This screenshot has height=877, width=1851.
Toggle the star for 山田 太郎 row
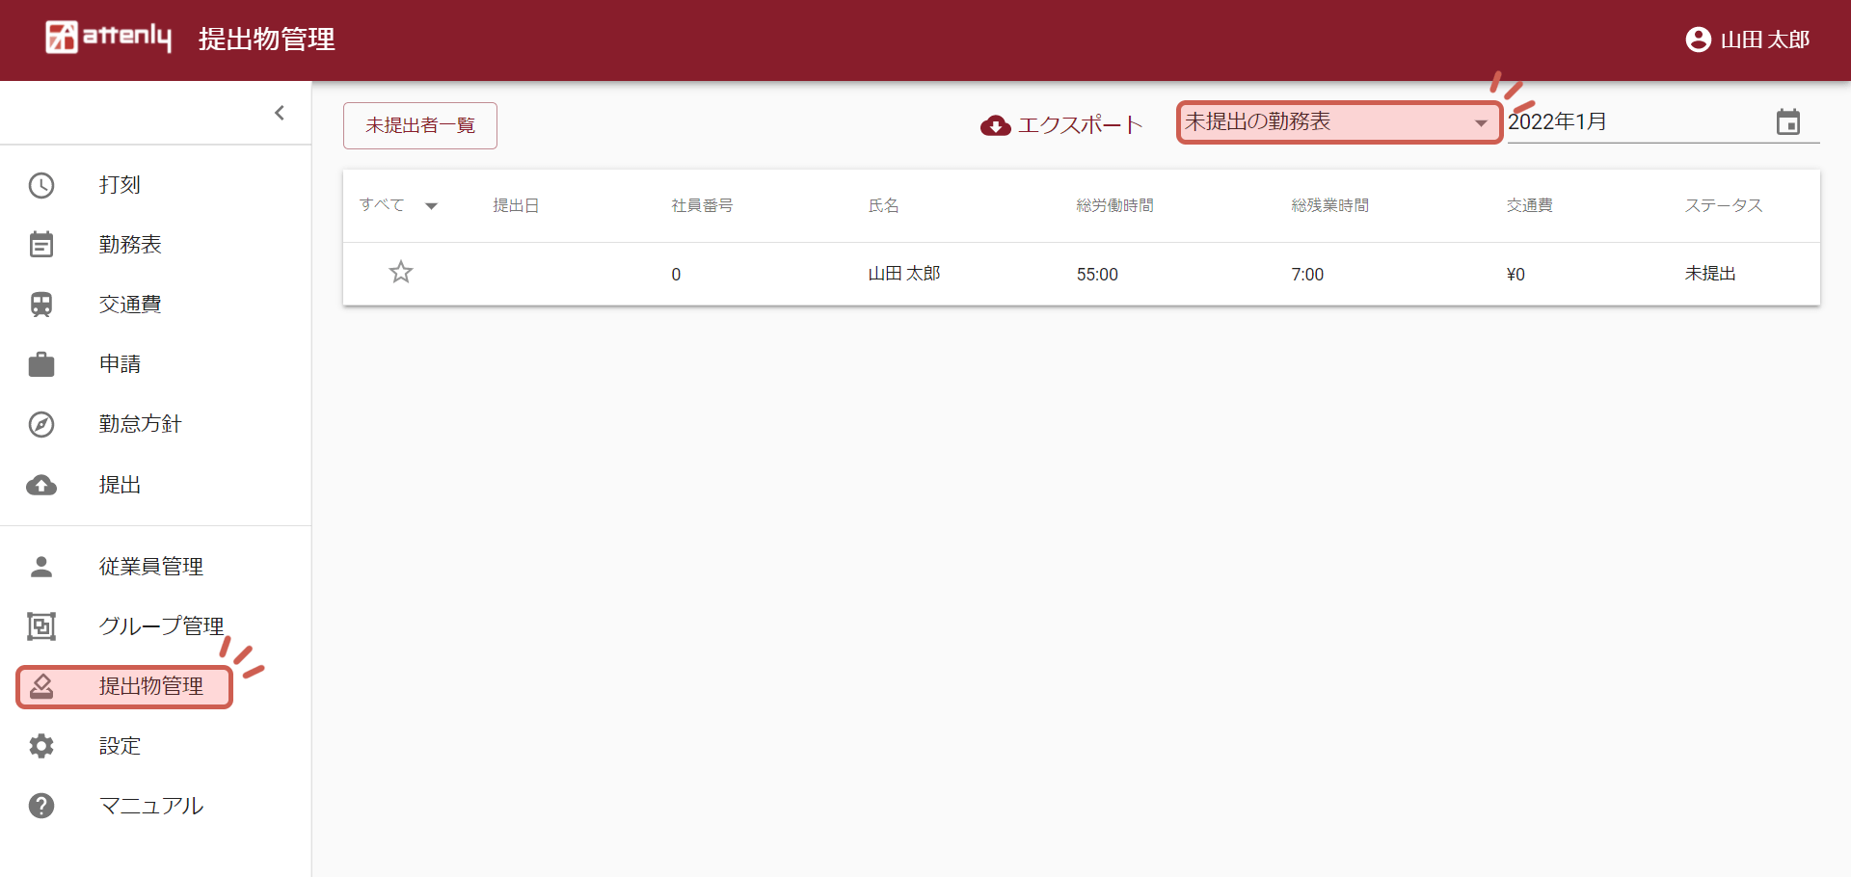(401, 273)
